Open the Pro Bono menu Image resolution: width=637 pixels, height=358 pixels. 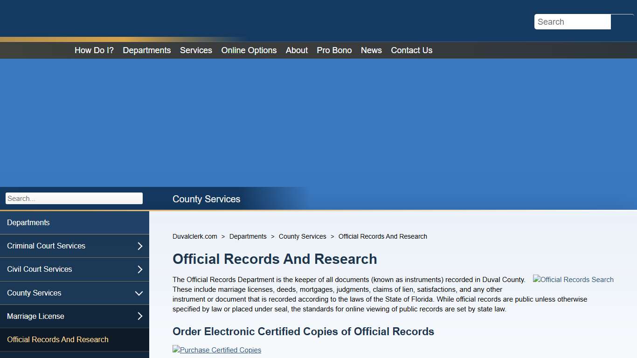(334, 50)
